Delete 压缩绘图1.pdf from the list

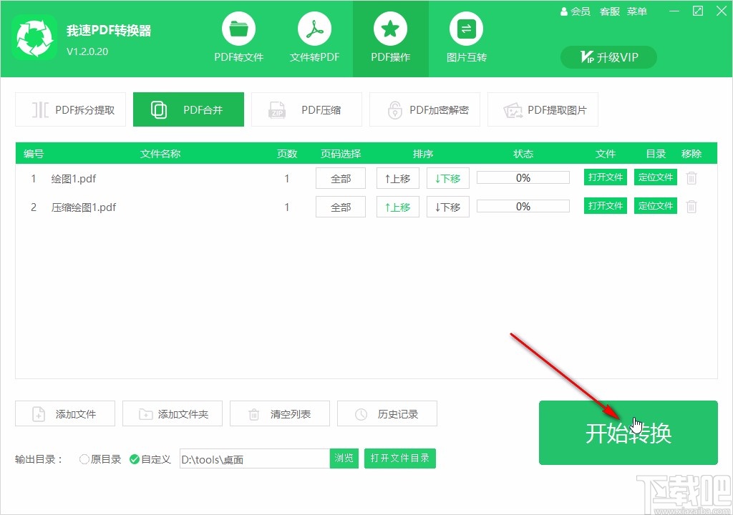coord(691,206)
